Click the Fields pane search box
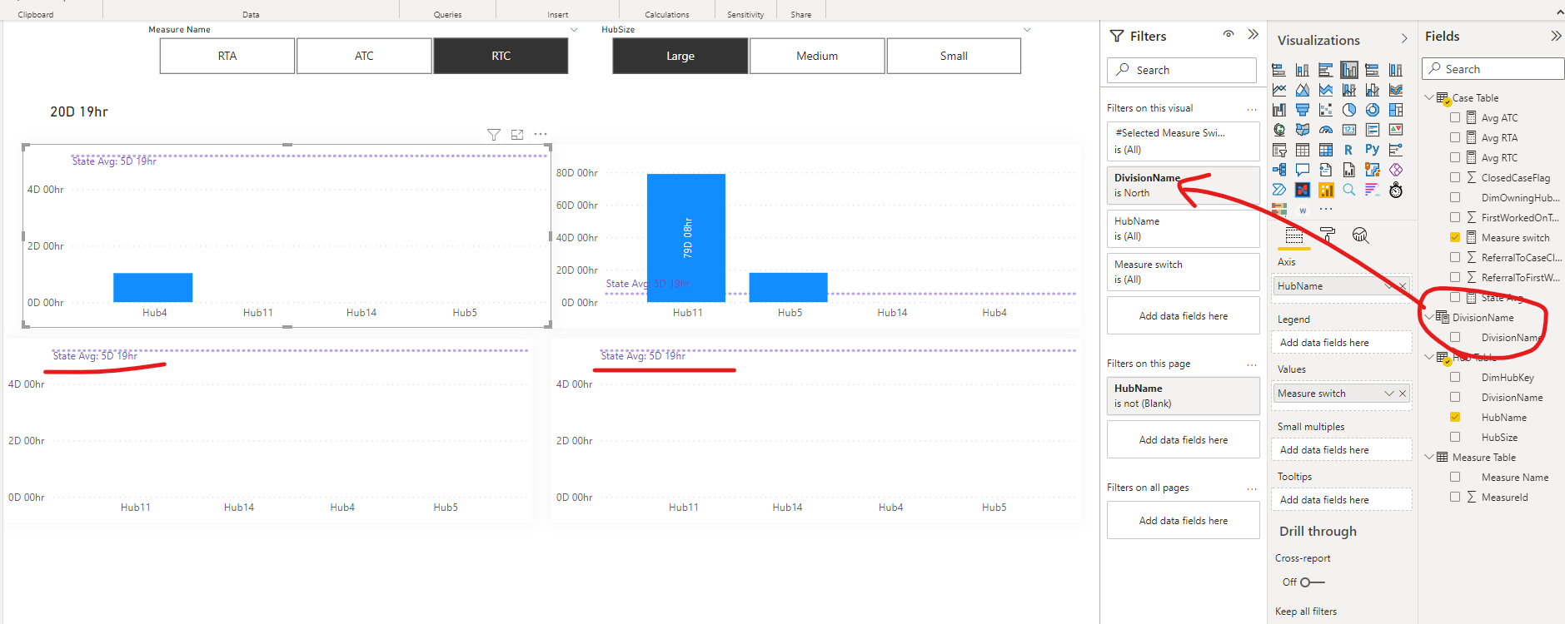Screen dimensions: 1565x624 point(1493,69)
